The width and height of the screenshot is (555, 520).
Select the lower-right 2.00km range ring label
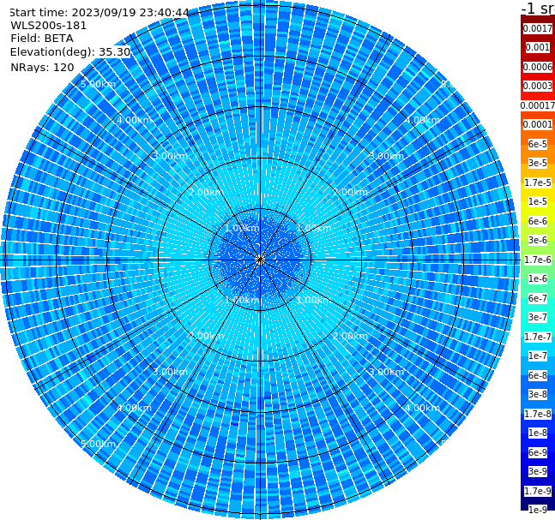350,336
